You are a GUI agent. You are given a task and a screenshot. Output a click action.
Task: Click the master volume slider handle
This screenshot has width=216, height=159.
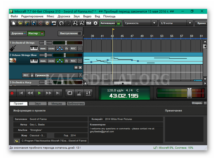(189, 93)
